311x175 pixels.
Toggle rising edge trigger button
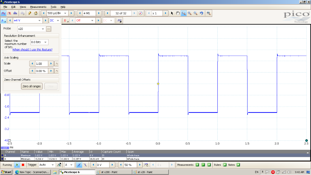79,165
